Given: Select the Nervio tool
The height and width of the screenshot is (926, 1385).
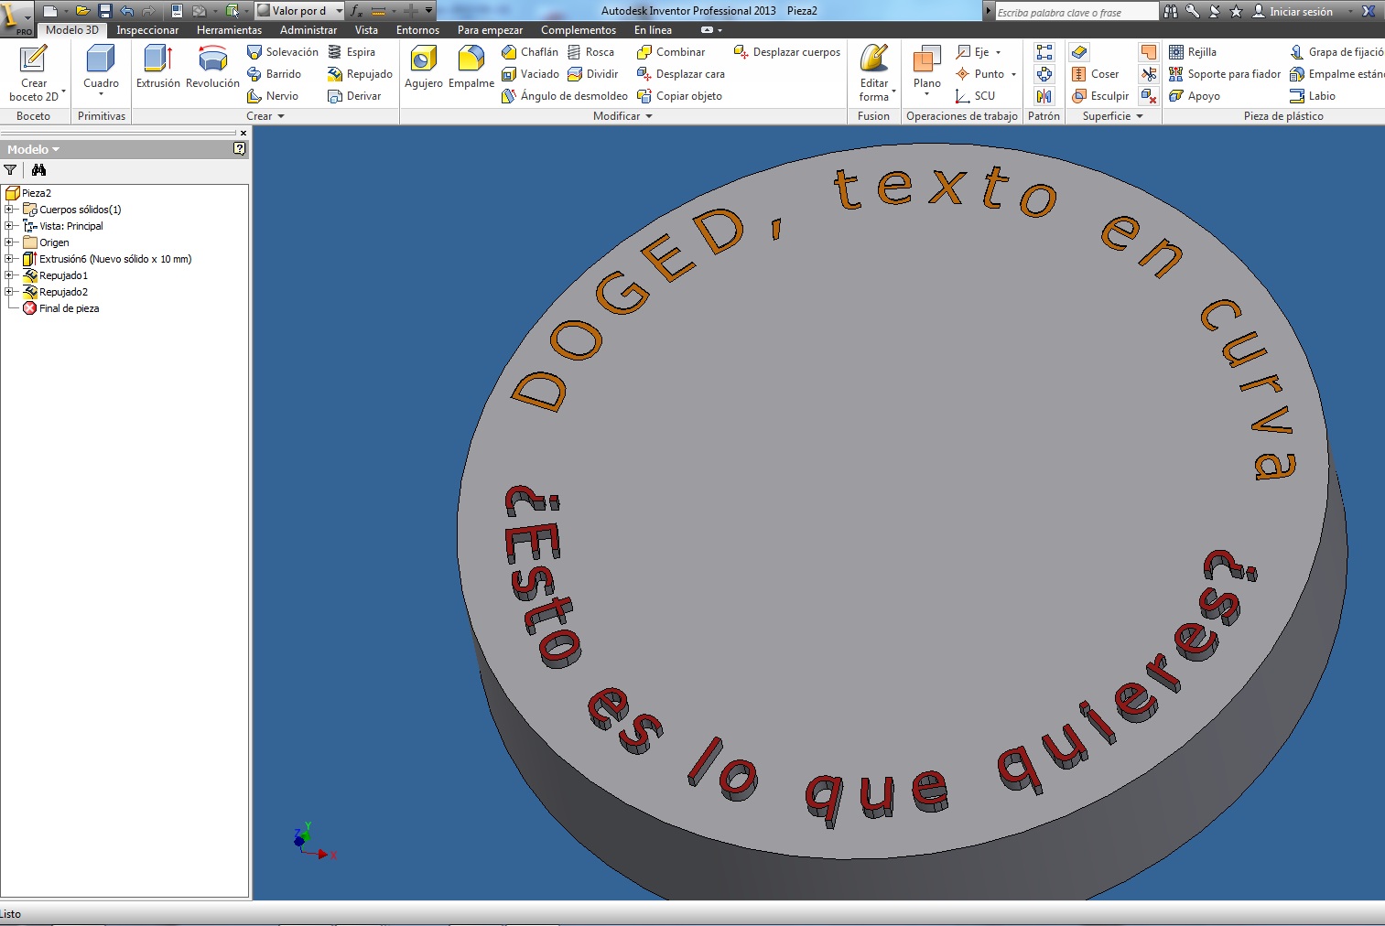Looking at the screenshot, I should 273,96.
